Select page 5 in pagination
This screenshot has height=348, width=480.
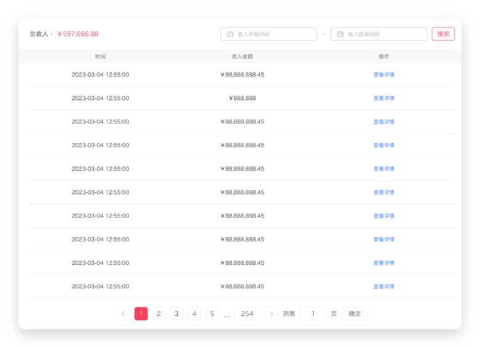tap(212, 314)
